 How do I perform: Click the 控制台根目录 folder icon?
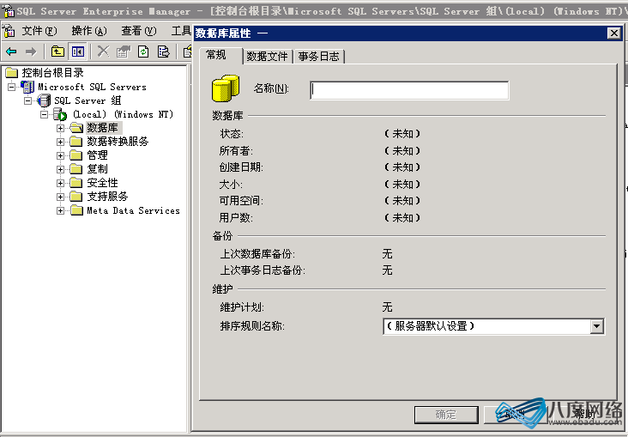click(x=12, y=73)
